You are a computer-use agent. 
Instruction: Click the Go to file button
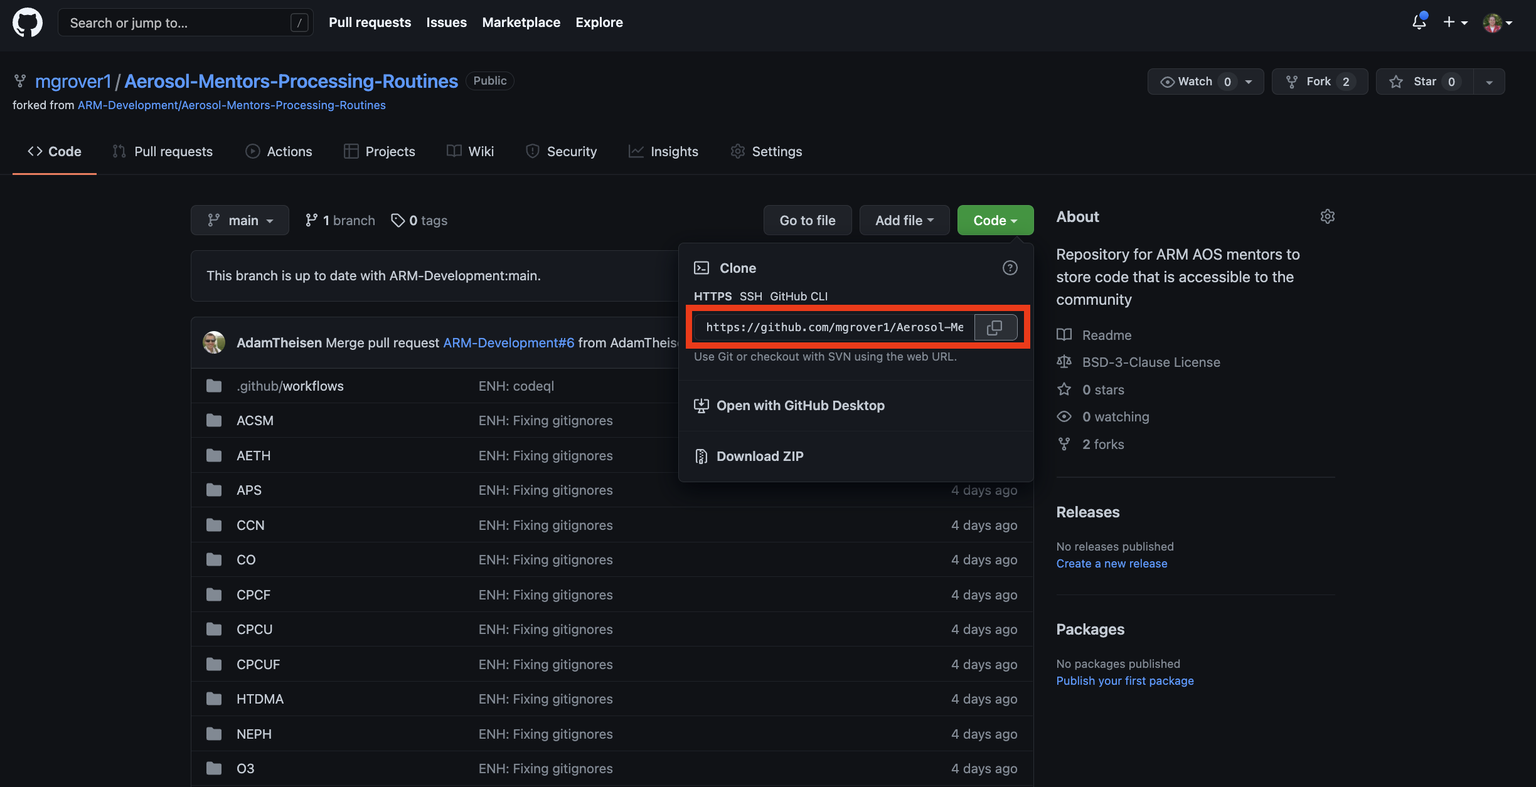(808, 220)
